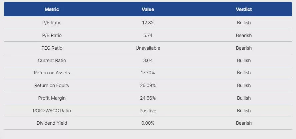Click the 12.82 P/E value
Screen dimensions: 296x139
click(148, 23)
